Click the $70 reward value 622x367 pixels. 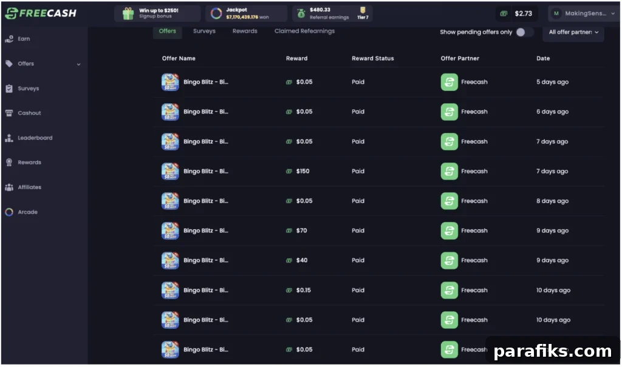click(x=301, y=231)
